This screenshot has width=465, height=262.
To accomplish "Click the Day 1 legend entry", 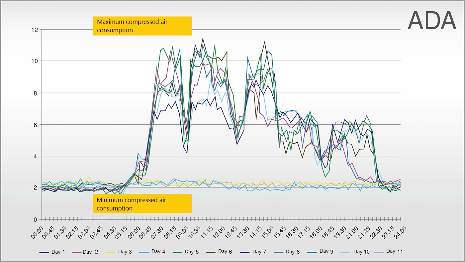I will pyautogui.click(x=56, y=252).
